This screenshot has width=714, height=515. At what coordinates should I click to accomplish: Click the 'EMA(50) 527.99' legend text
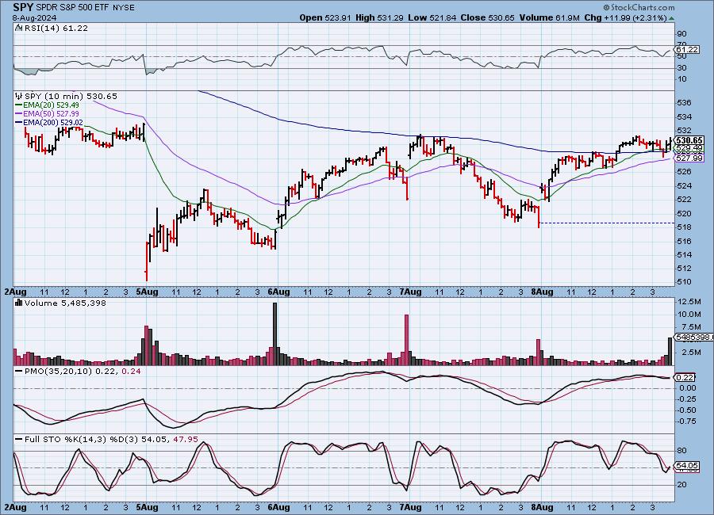click(x=51, y=114)
